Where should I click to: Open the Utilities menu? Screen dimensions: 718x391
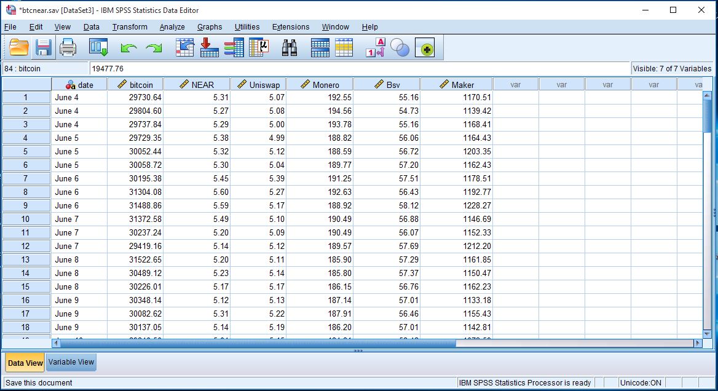click(x=247, y=27)
